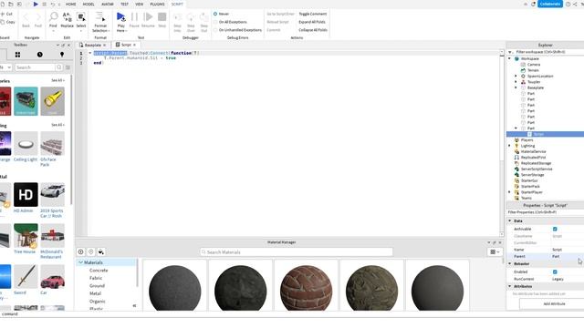Collapse the Data properties section
The image size is (584, 328).
[x=510, y=220]
